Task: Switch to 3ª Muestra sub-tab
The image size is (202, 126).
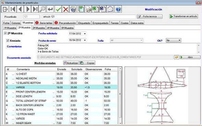Action: [39, 28]
